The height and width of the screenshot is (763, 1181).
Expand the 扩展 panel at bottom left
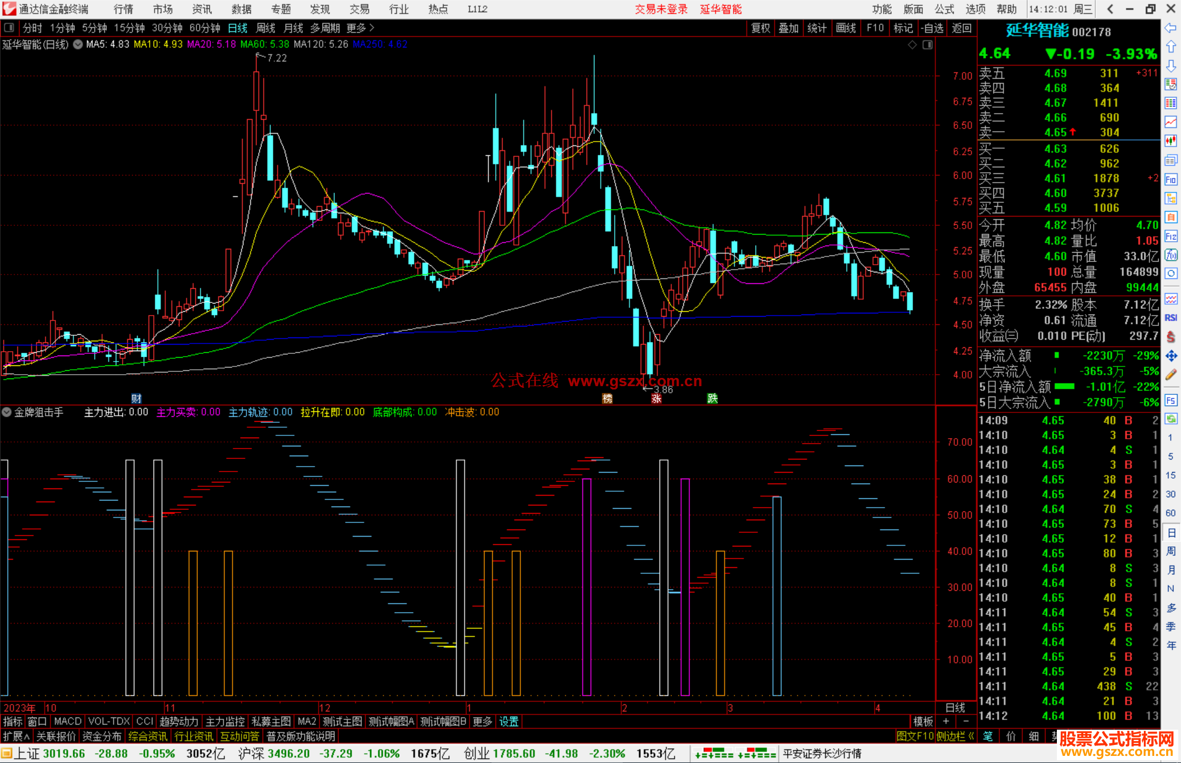(x=16, y=736)
